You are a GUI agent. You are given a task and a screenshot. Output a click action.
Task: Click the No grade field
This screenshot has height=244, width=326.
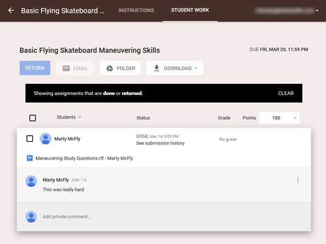[x=228, y=139]
